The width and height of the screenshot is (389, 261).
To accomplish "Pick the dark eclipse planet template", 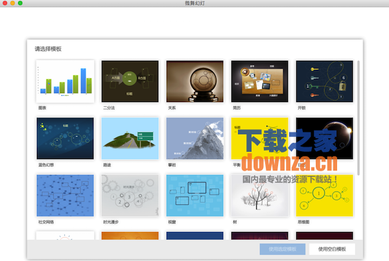I will 324,138.
